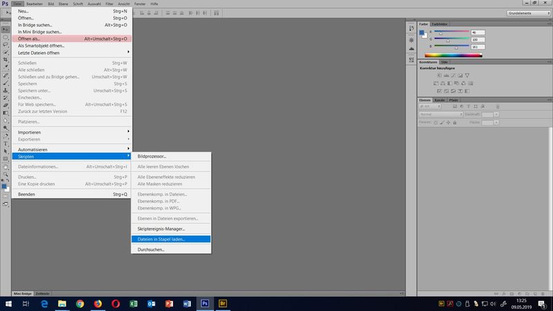The height and width of the screenshot is (311, 553).
Task: Select the Lasso tool
Action: pyautogui.click(x=5, y=45)
